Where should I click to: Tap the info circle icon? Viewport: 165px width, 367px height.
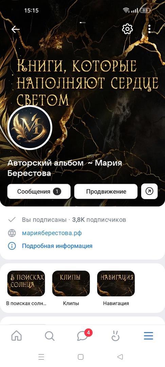(12, 246)
